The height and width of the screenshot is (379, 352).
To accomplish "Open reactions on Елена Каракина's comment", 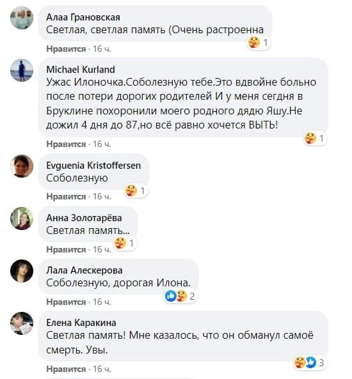I will point(309,362).
